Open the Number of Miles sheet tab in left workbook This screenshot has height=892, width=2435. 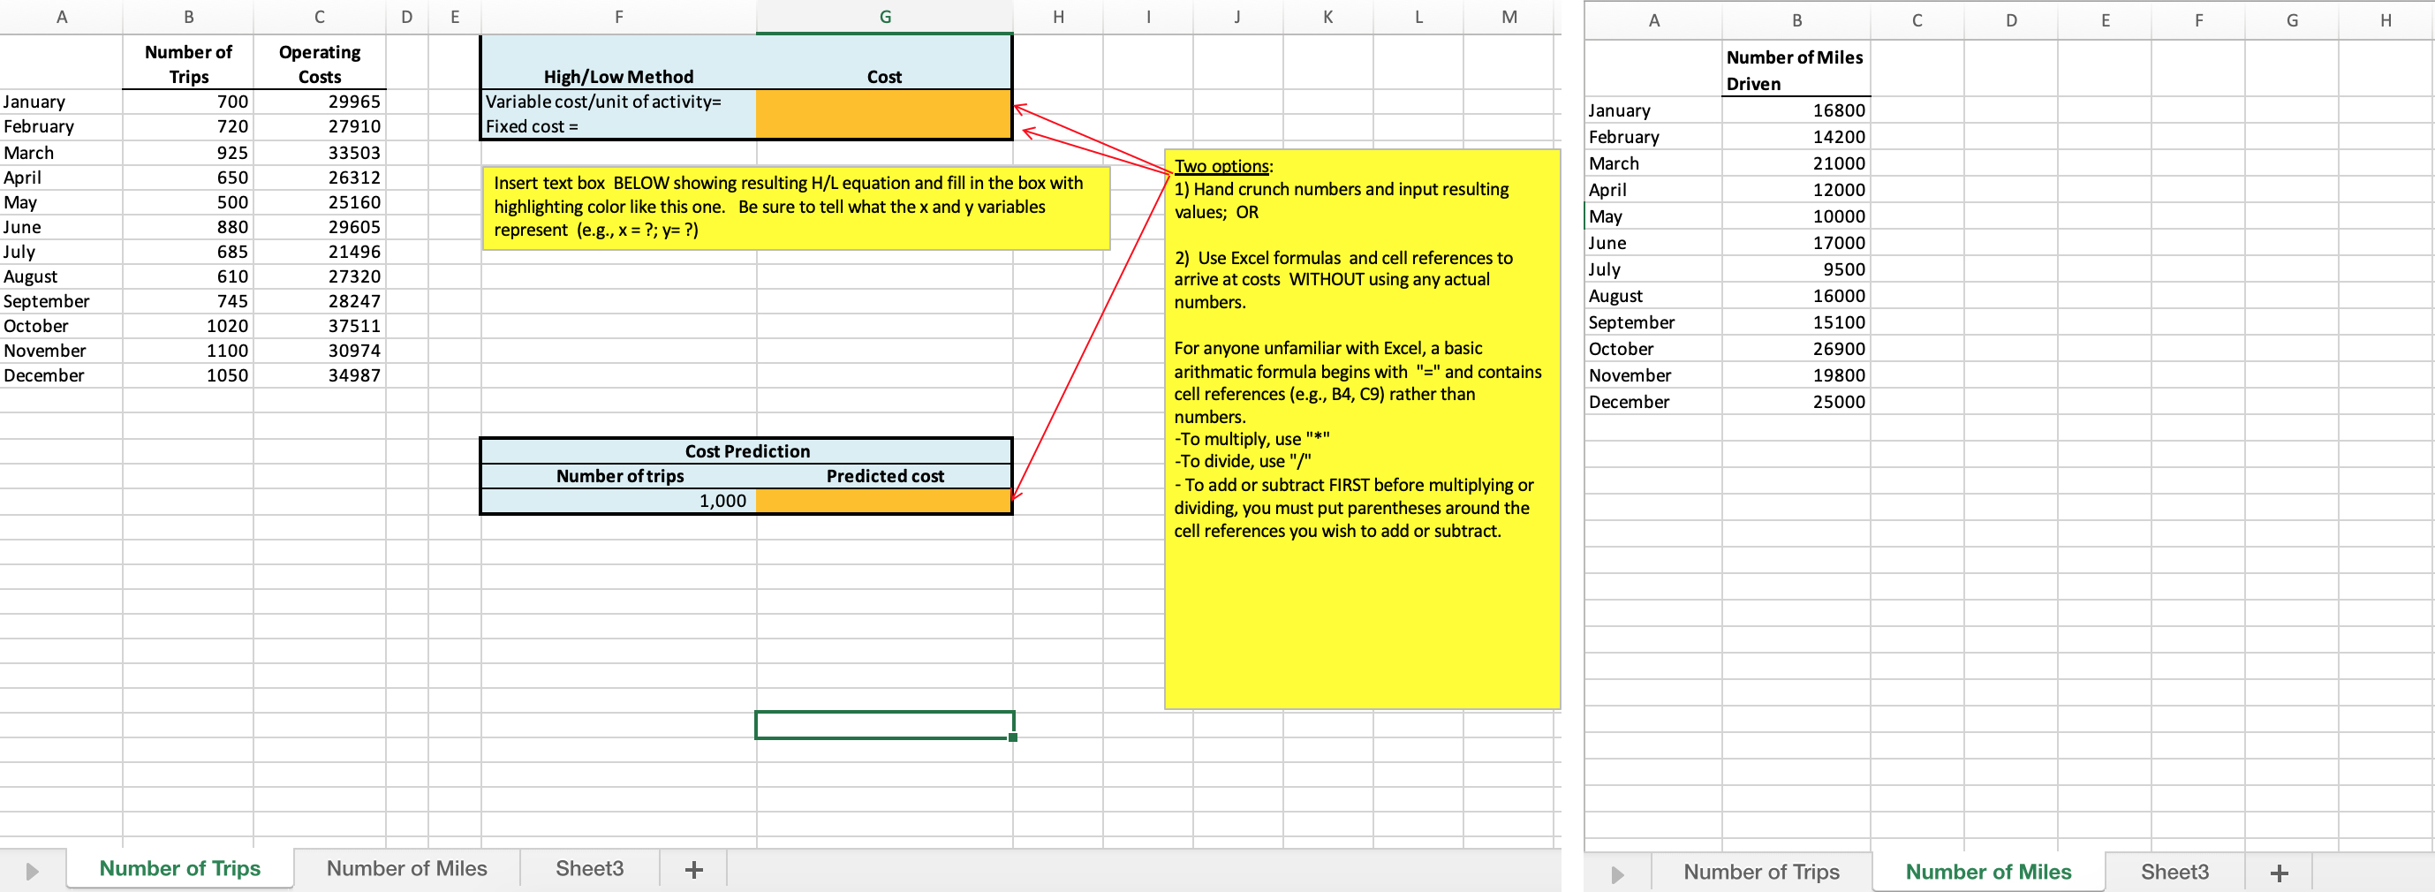(x=406, y=868)
